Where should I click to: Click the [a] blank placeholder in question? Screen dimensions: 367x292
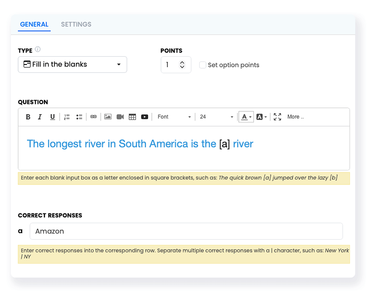click(225, 144)
